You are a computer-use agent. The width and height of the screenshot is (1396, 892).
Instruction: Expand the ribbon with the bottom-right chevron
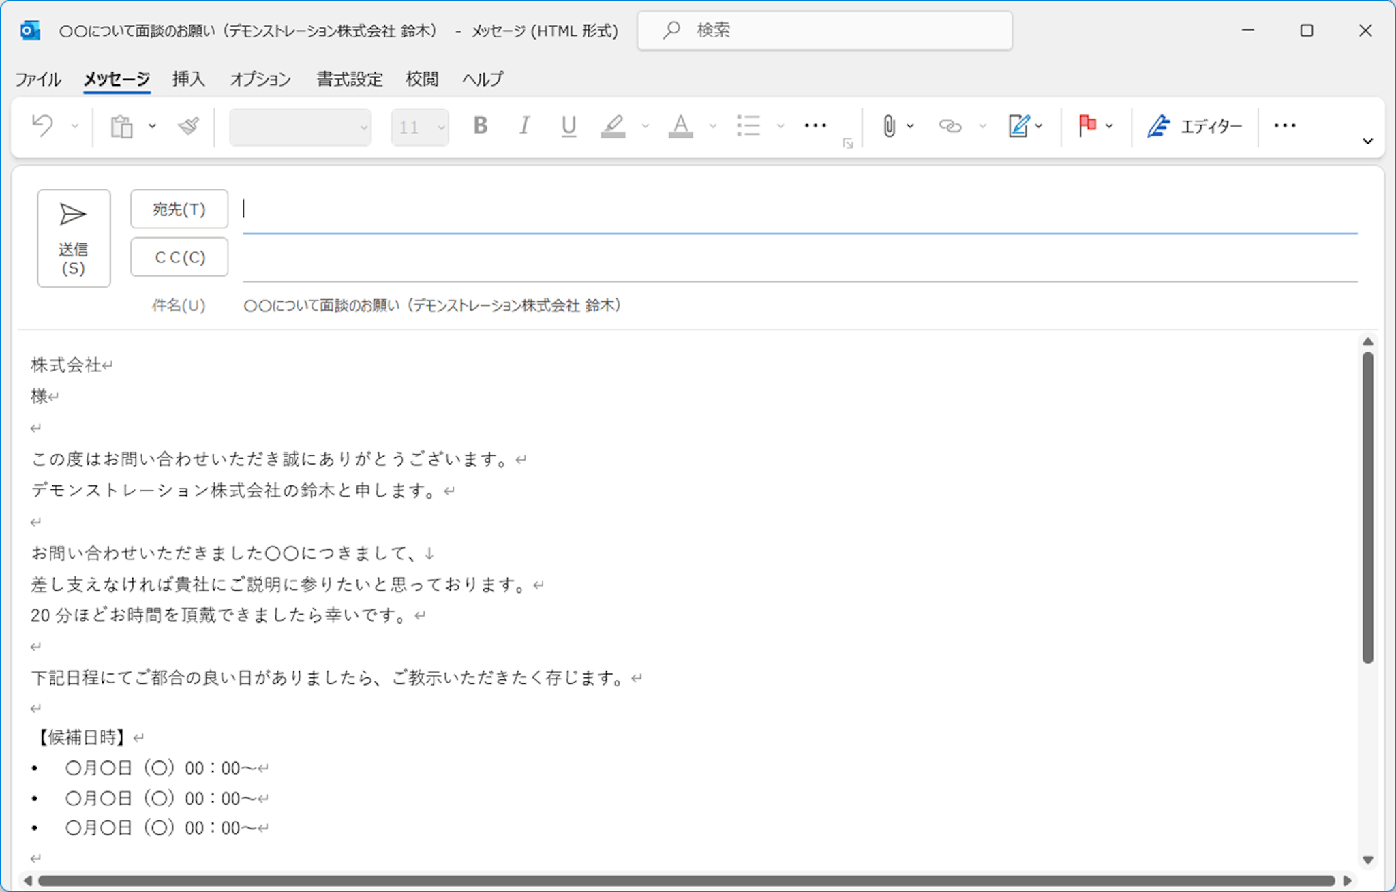coord(1367,141)
